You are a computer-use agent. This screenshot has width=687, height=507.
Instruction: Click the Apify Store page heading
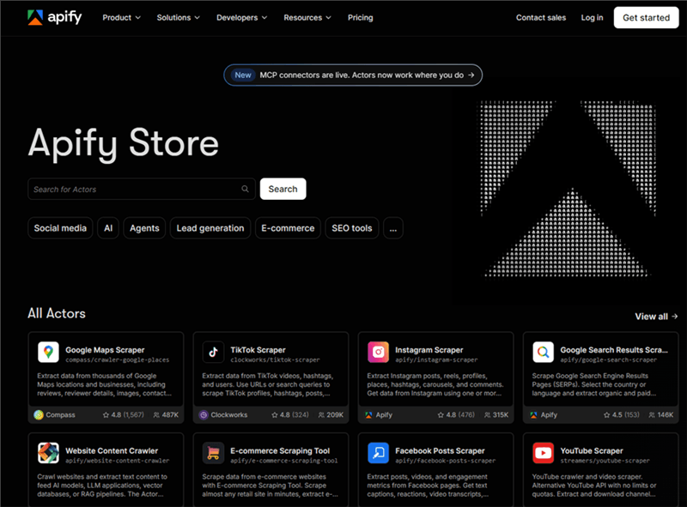124,143
